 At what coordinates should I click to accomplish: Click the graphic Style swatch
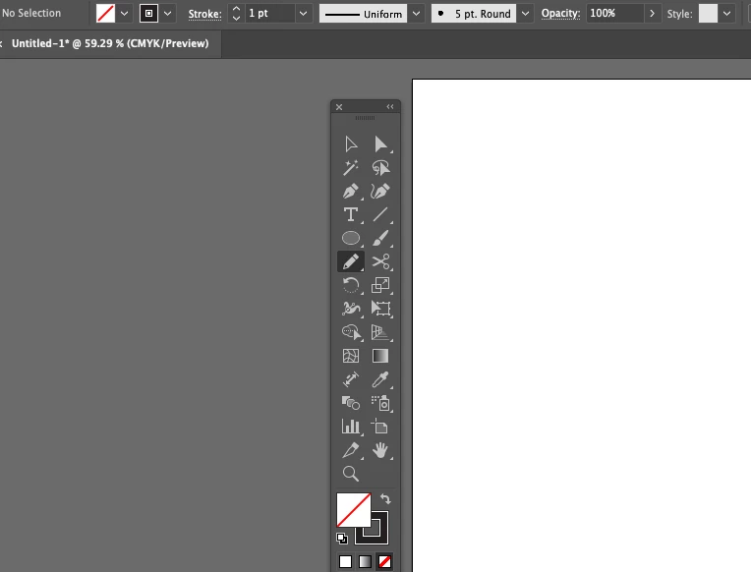(x=708, y=14)
